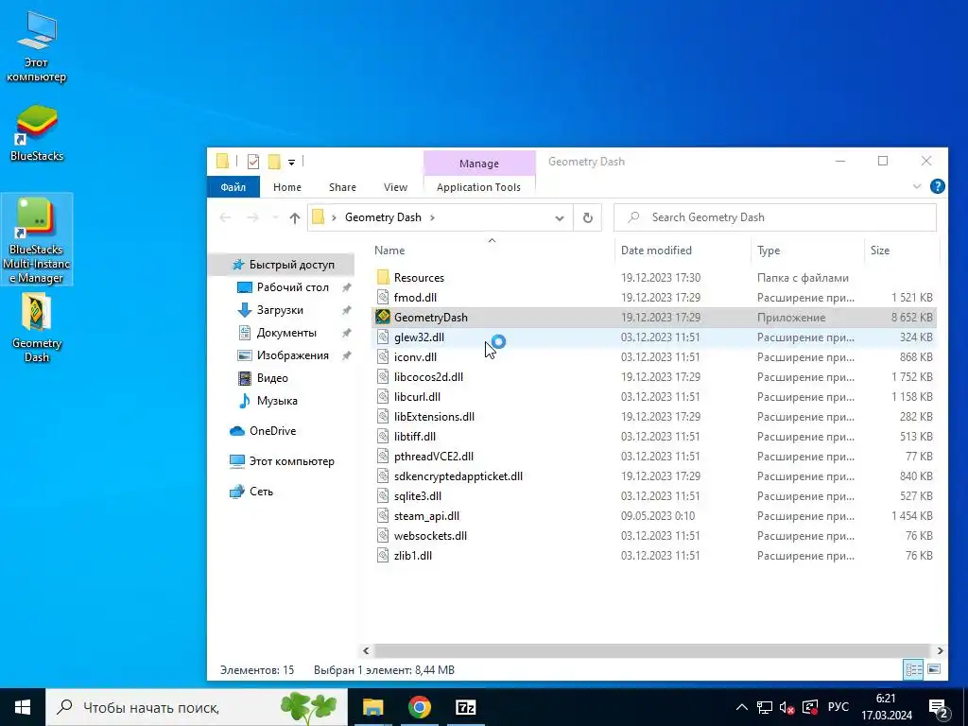Viewport: 968px width, 726px height.
Task: Select Быстрый доступ in navigation pane
Action: [283, 265]
